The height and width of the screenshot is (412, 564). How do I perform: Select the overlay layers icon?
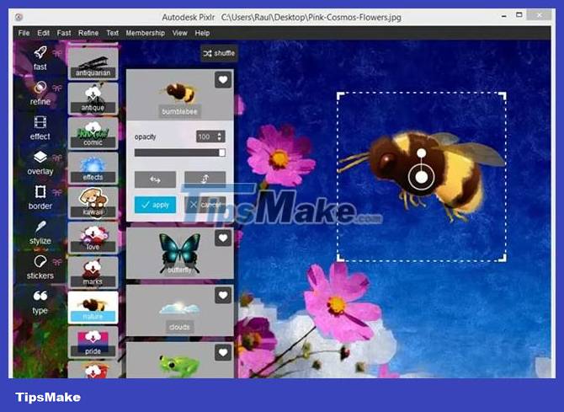tap(40, 158)
